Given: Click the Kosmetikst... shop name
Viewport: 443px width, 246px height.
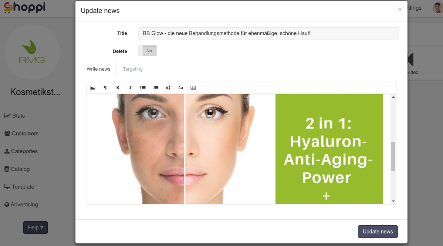Looking at the screenshot, I should coord(35,92).
